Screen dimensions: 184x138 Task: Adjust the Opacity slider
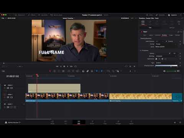pyautogui.click(x=163, y=53)
